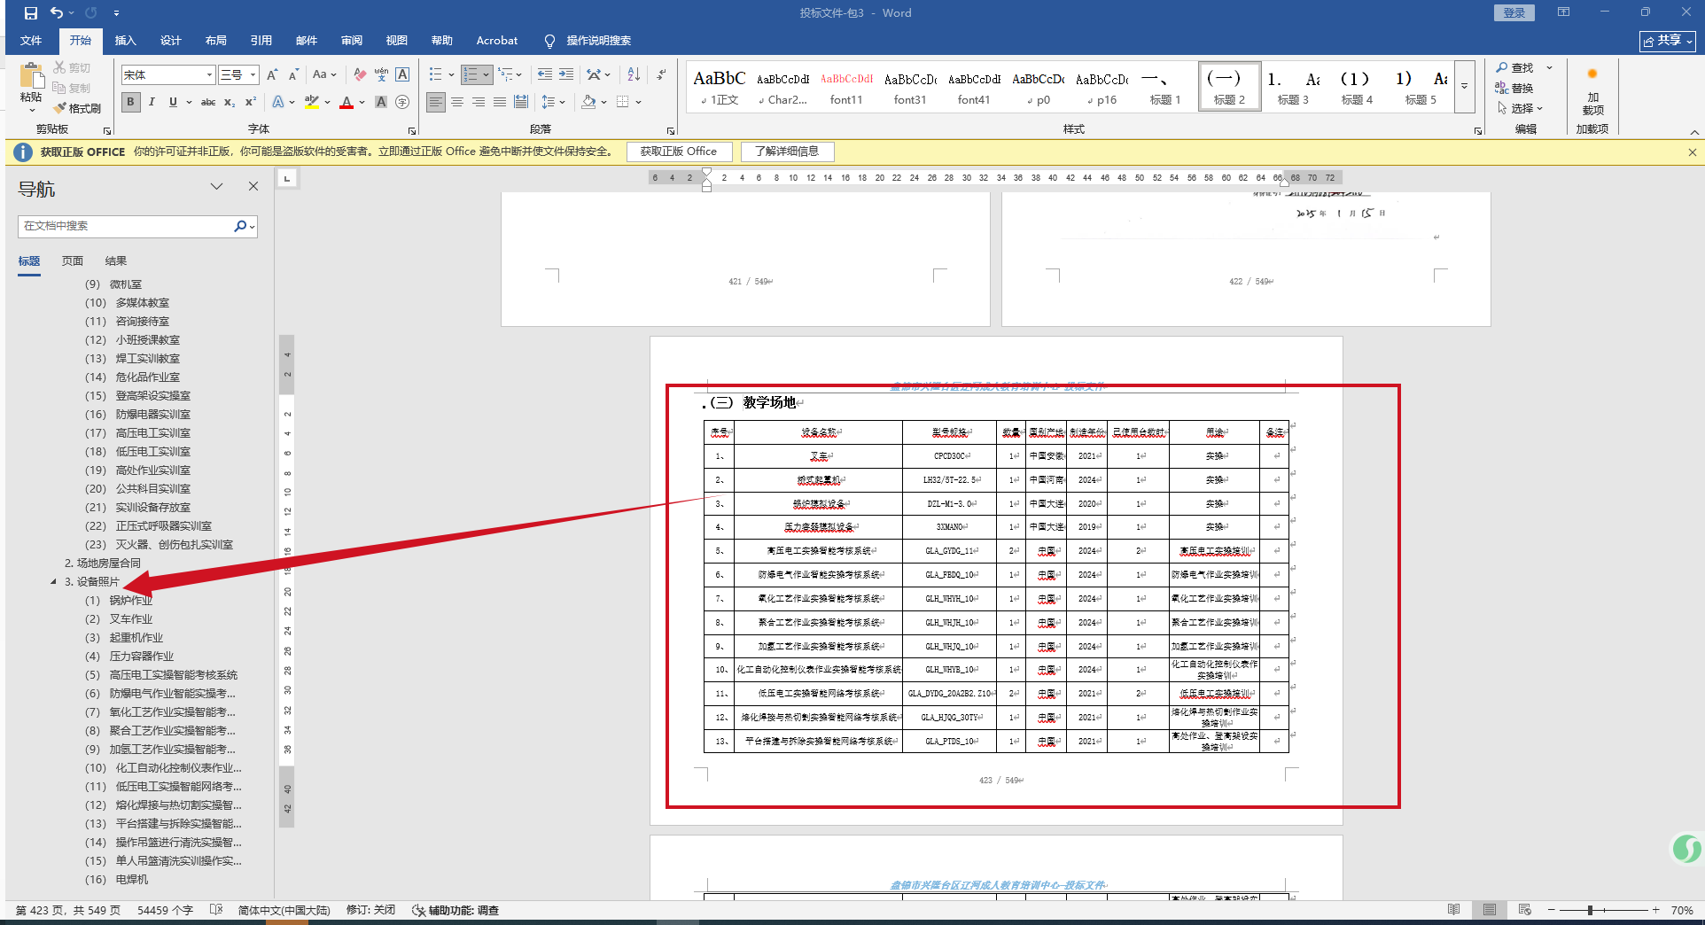Toggle show/hide paragraph marks
The width and height of the screenshot is (1705, 925).
pos(662,75)
